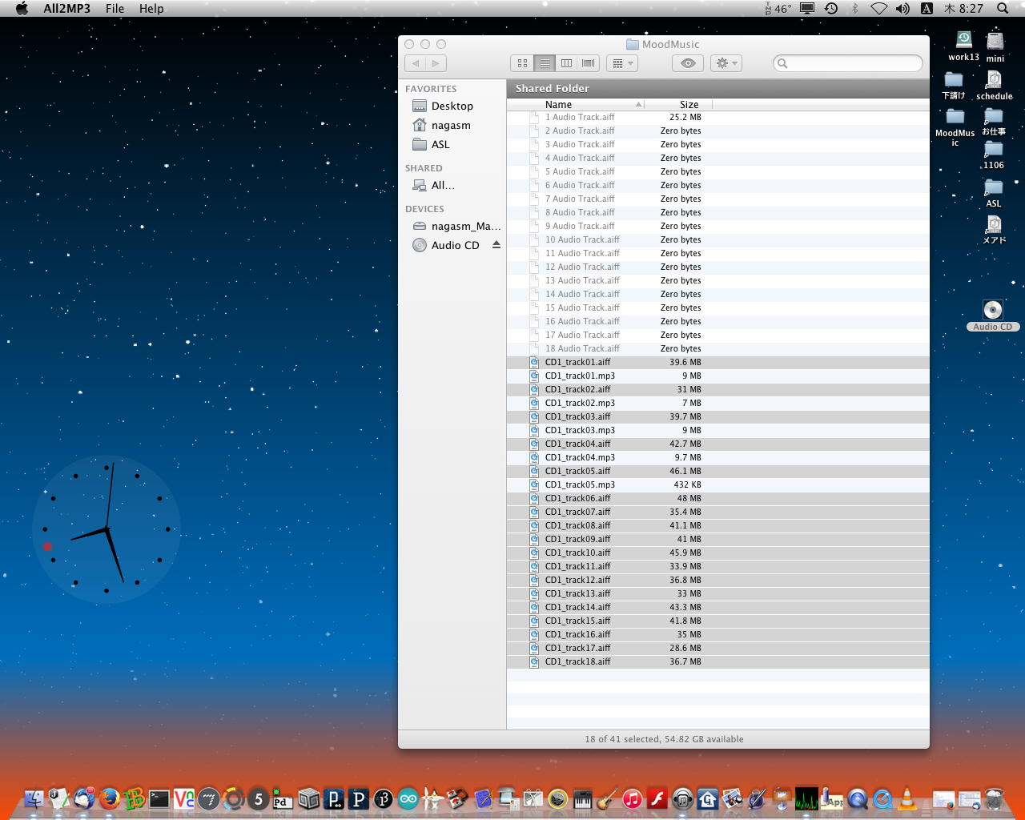Sort files by Name column header
Viewport: 1025px width, 820px height.
pos(559,104)
